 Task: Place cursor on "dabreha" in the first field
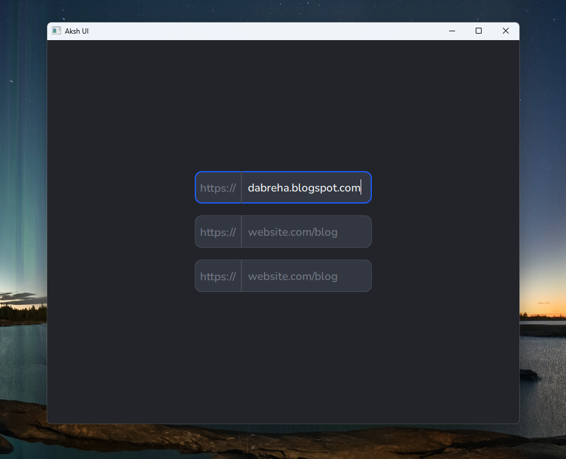click(266, 188)
